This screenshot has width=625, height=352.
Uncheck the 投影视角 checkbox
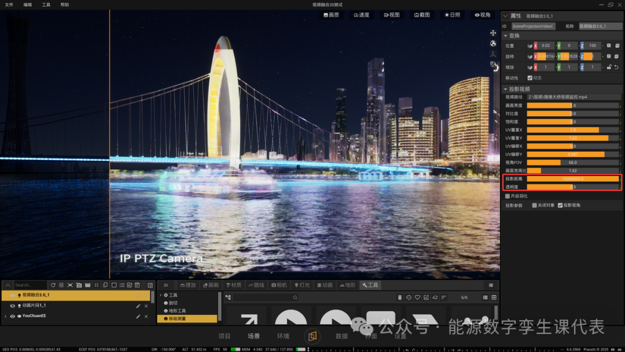[560, 206]
